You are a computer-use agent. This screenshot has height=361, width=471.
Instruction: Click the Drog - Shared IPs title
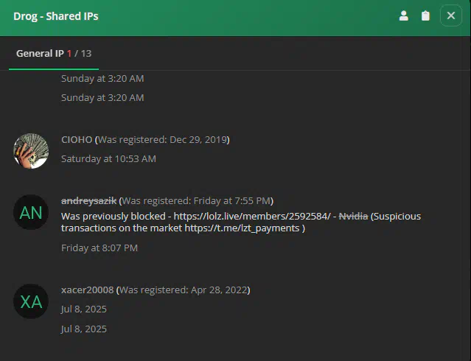tap(56, 16)
